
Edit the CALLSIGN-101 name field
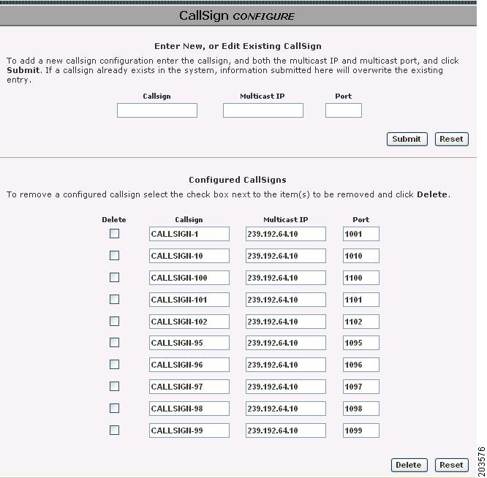click(189, 300)
